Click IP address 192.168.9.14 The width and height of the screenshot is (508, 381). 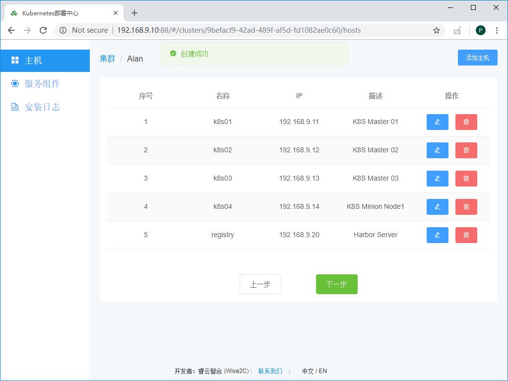tap(299, 206)
